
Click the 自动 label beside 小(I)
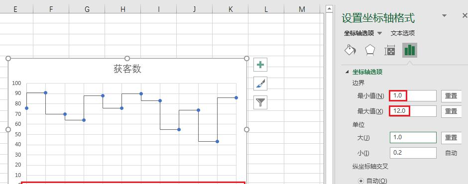point(451,153)
